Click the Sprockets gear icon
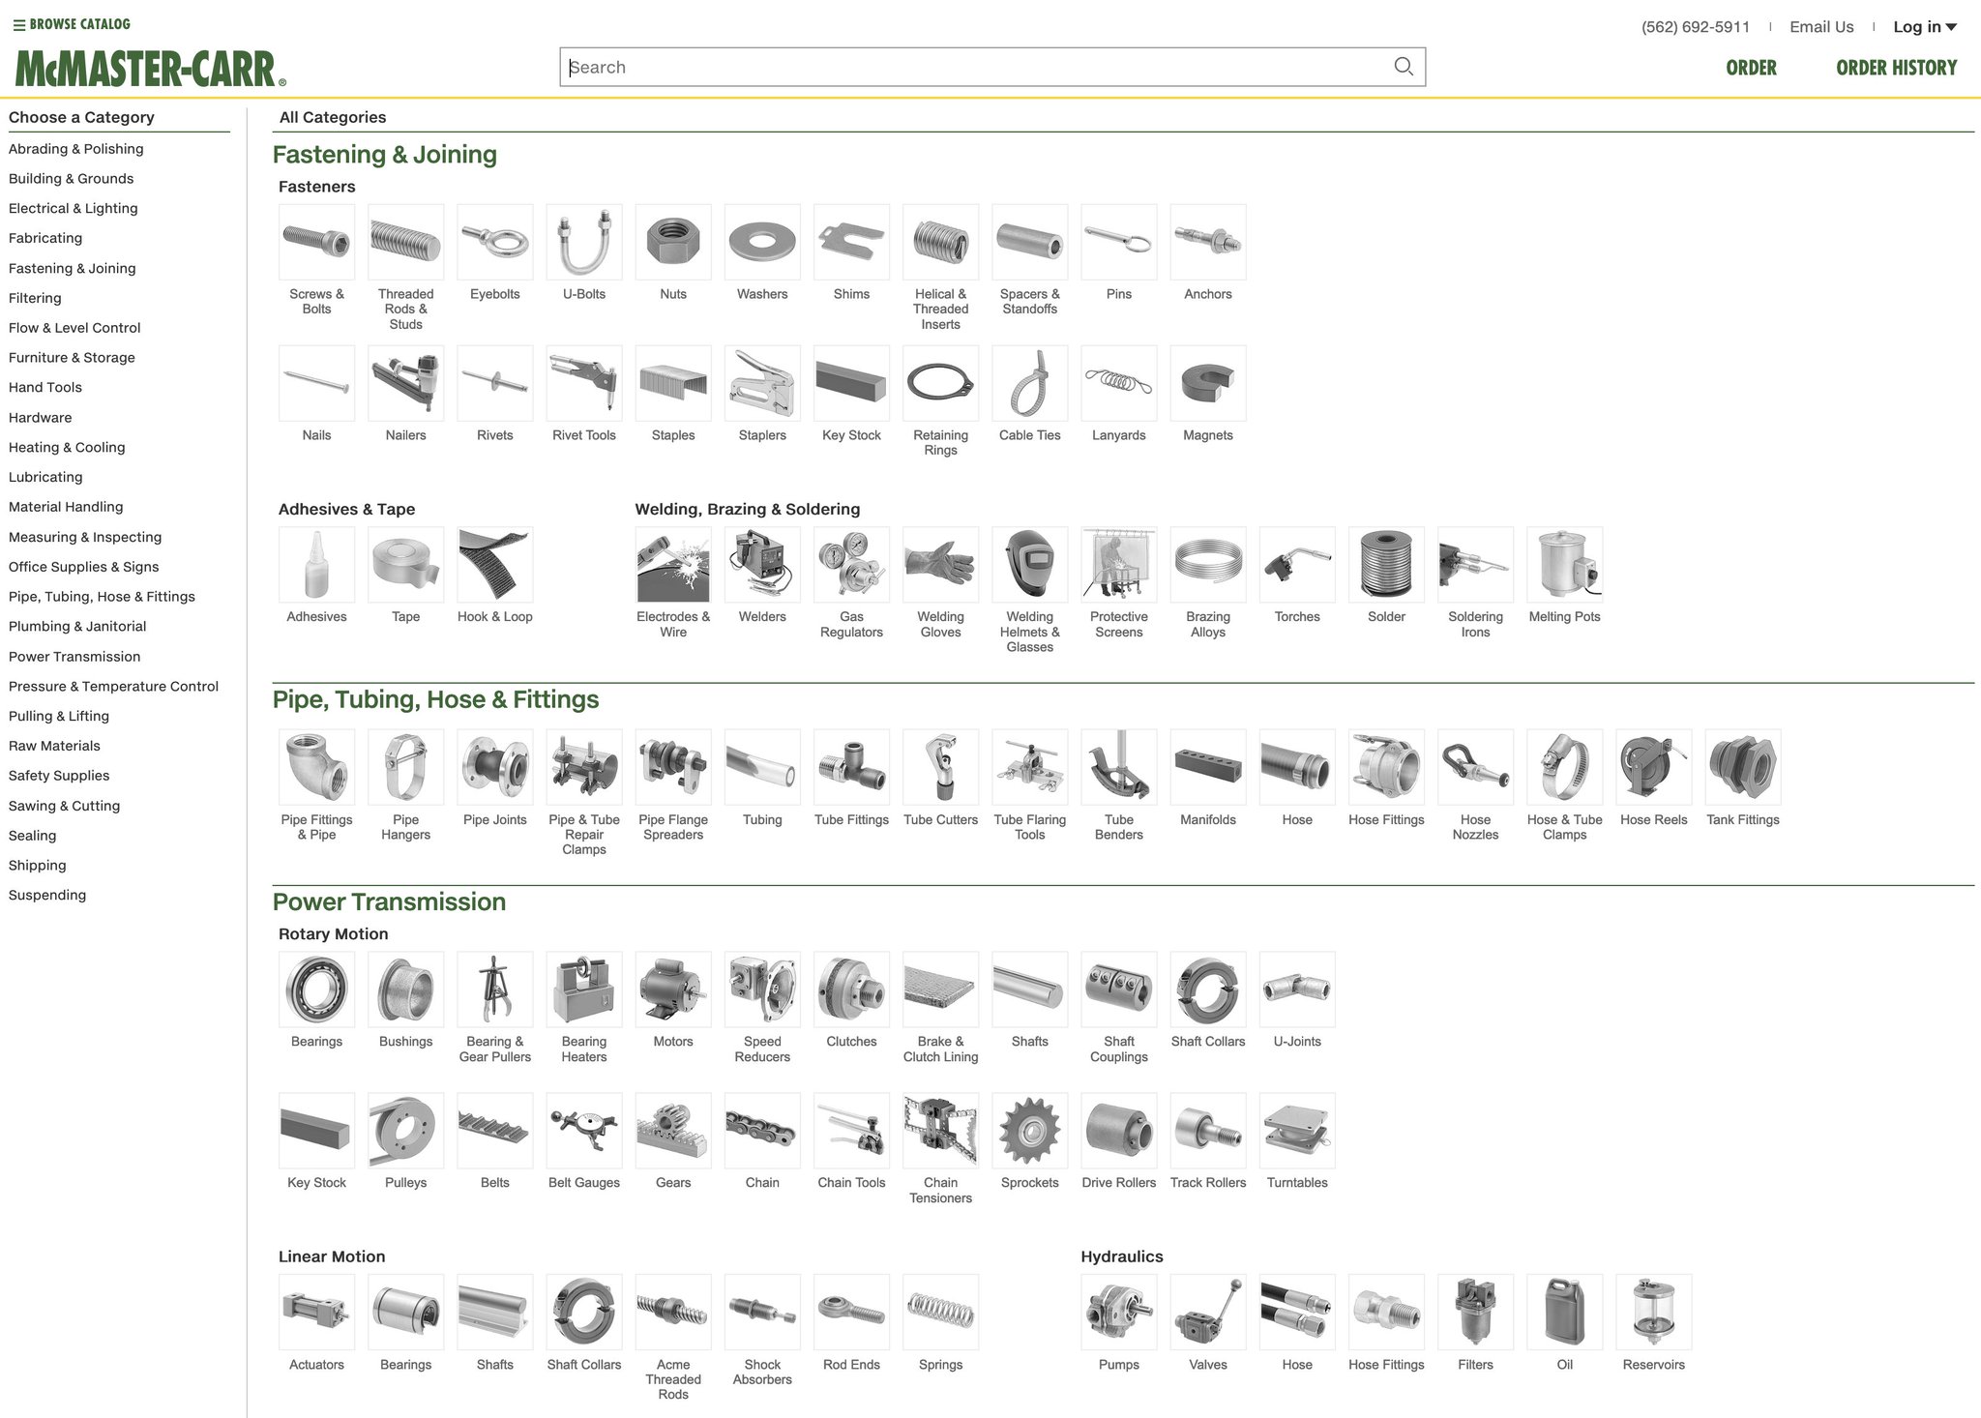 1029,1130
